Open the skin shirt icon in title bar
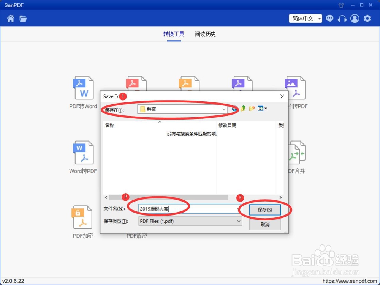Screen dimensions: 380x285 (x=341, y=5)
